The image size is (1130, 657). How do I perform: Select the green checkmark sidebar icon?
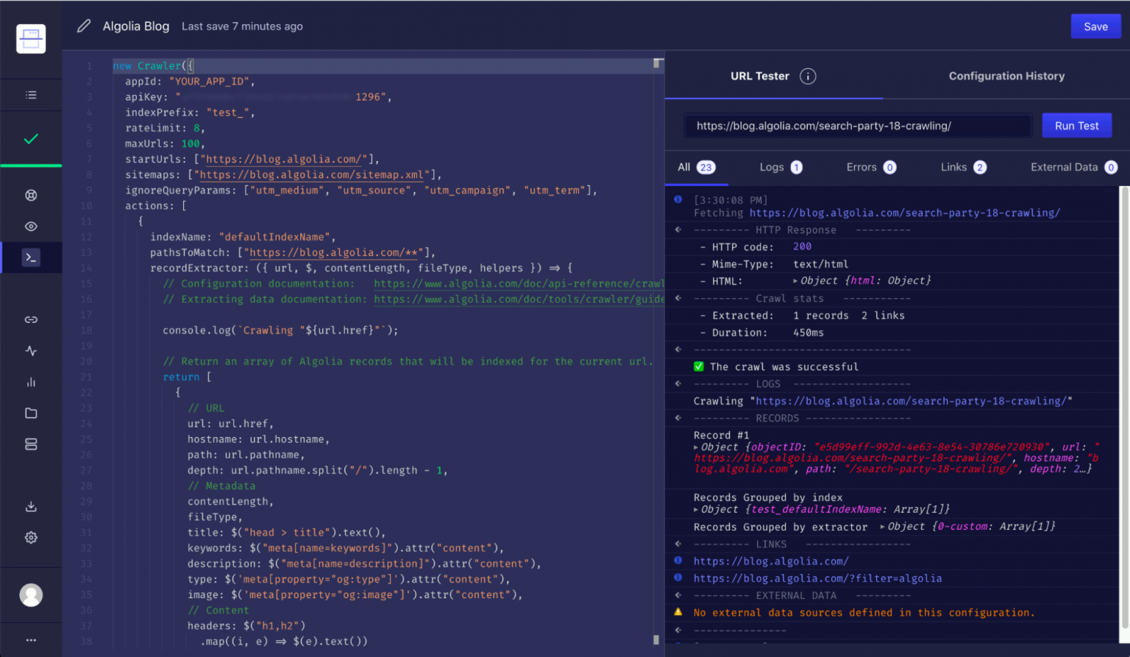31,138
